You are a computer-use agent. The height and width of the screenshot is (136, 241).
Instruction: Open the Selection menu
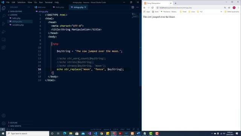pos(21,2)
